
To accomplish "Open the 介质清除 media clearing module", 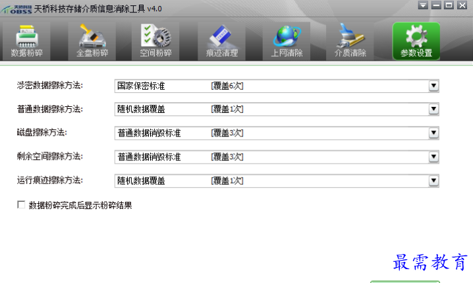I will coord(350,41).
